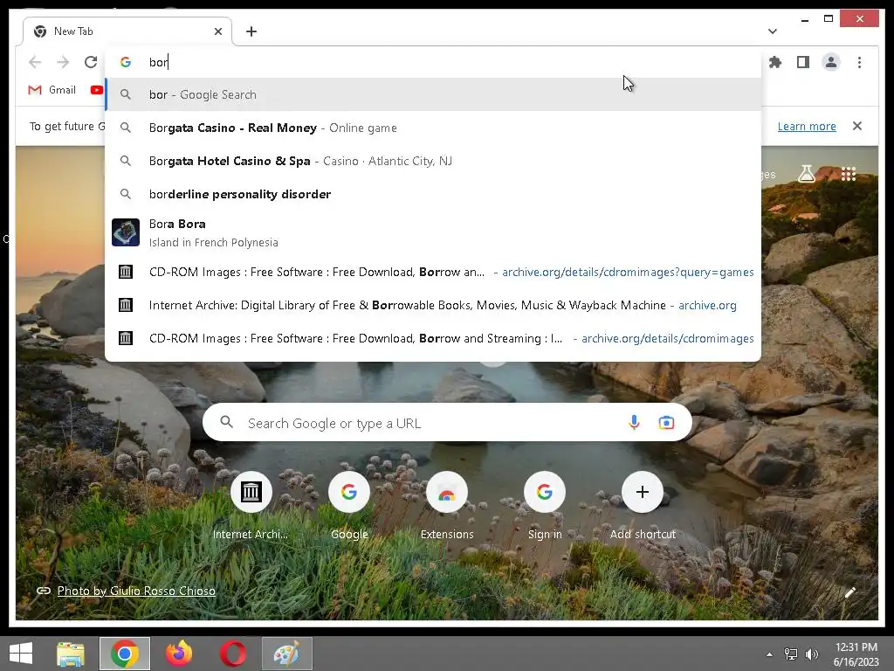
Task: Open a new tab with plus
Action: coord(251,31)
